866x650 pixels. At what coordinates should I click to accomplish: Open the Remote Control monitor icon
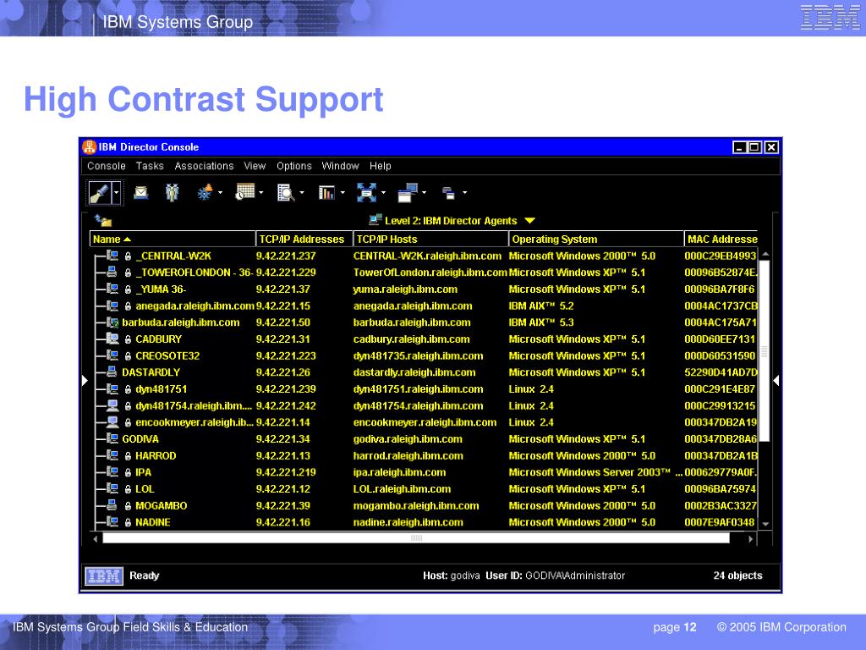pyautogui.click(x=408, y=192)
